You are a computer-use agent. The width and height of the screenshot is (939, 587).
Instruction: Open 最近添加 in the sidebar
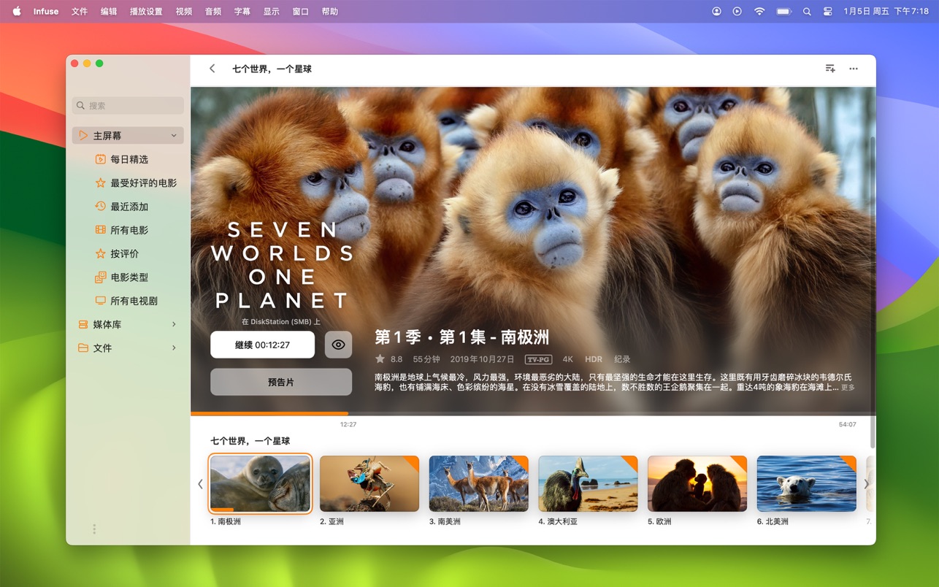tap(129, 207)
